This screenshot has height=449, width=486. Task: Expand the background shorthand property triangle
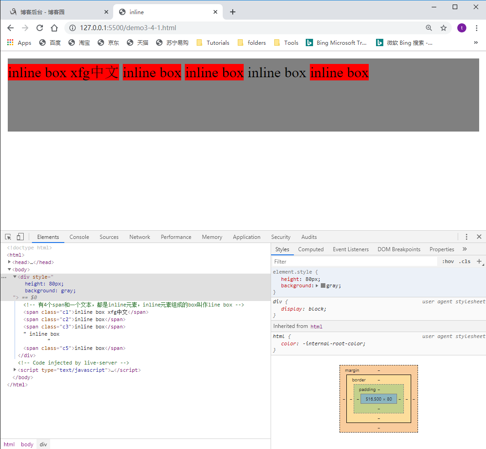pyautogui.click(x=317, y=286)
